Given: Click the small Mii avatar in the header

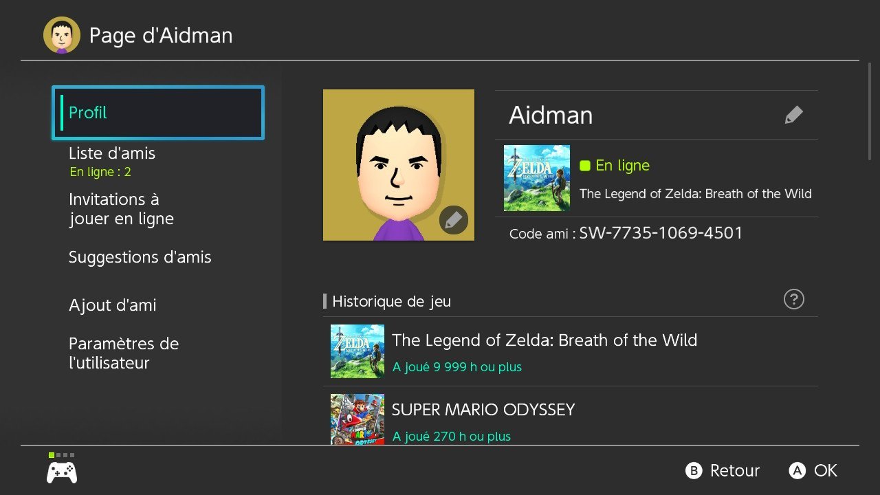Looking at the screenshot, I should (61, 35).
